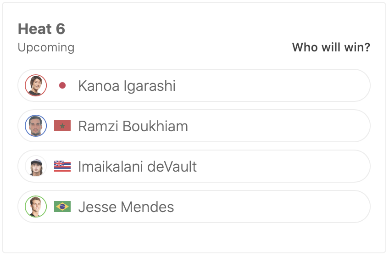Click the Imaikalani deVault name text
Screen dimensions: 389x257
pyautogui.click(x=137, y=167)
